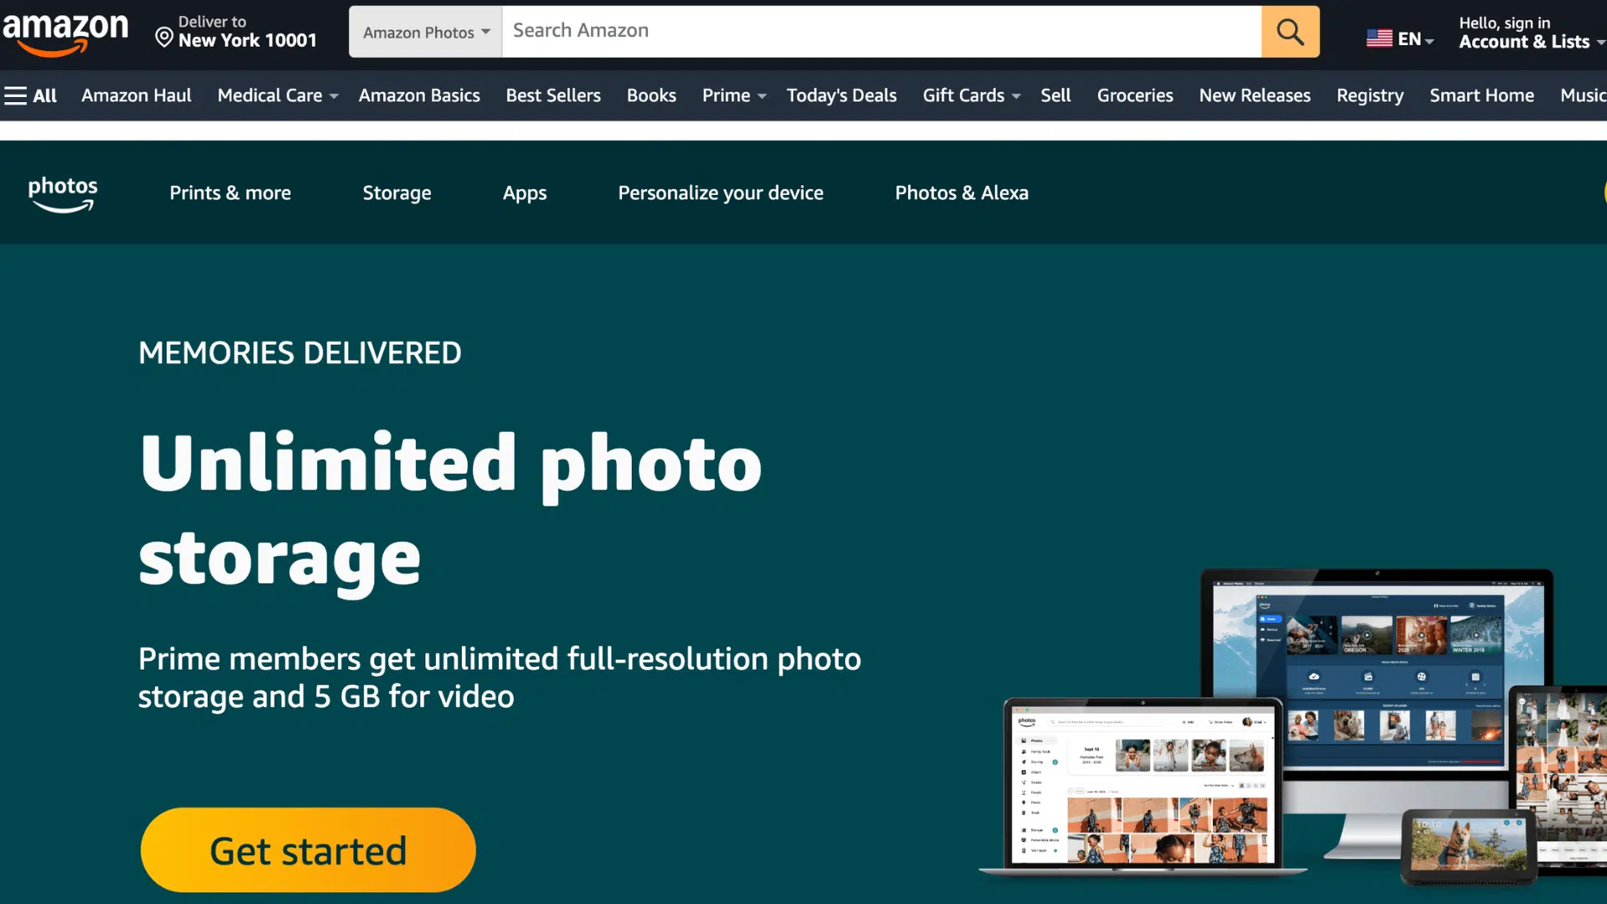
Task: Open the Prints & more tab
Action: pyautogui.click(x=230, y=193)
